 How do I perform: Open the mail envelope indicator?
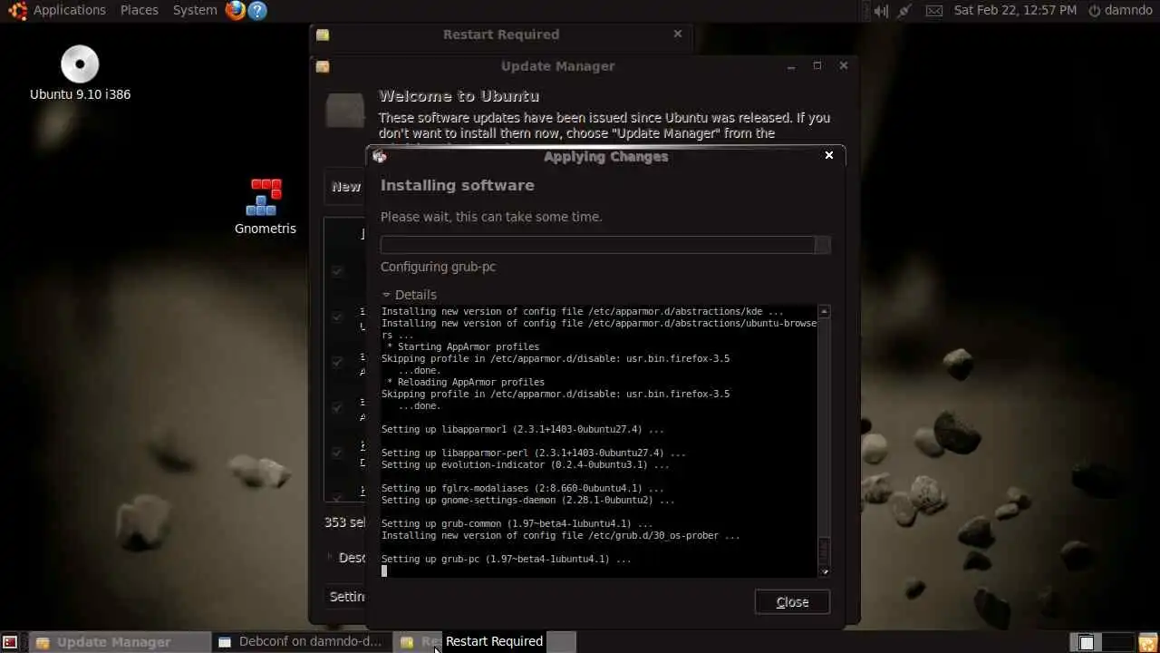click(x=933, y=11)
